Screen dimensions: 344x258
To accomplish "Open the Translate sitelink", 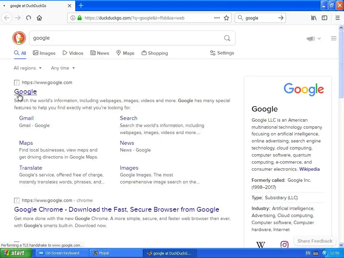I will pos(31,168).
